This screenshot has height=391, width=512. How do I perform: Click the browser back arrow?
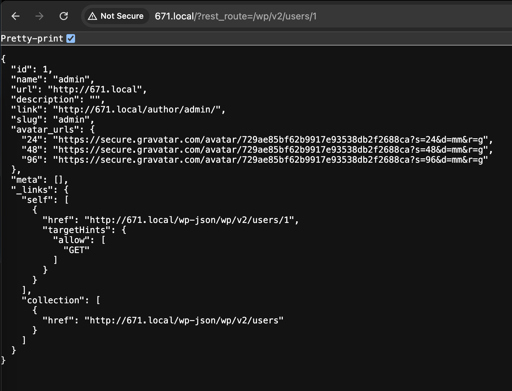[16, 16]
